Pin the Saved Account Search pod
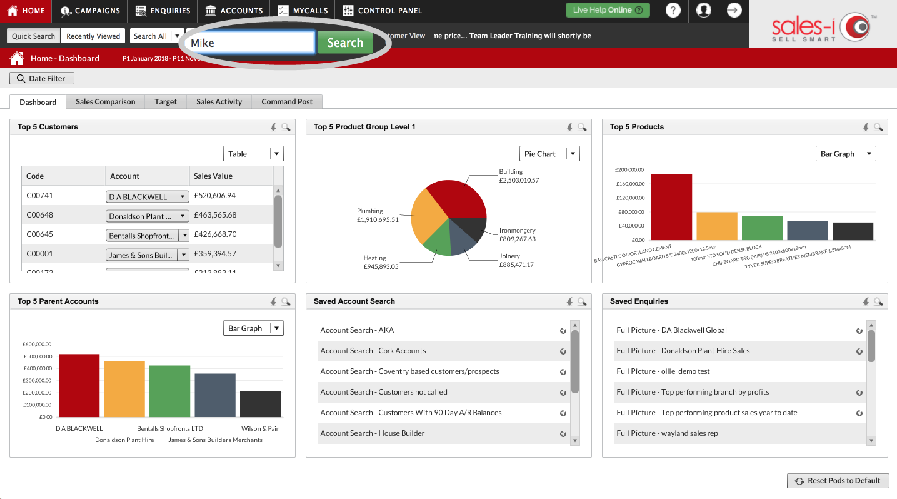Viewport: 897px width, 499px height. (x=569, y=301)
